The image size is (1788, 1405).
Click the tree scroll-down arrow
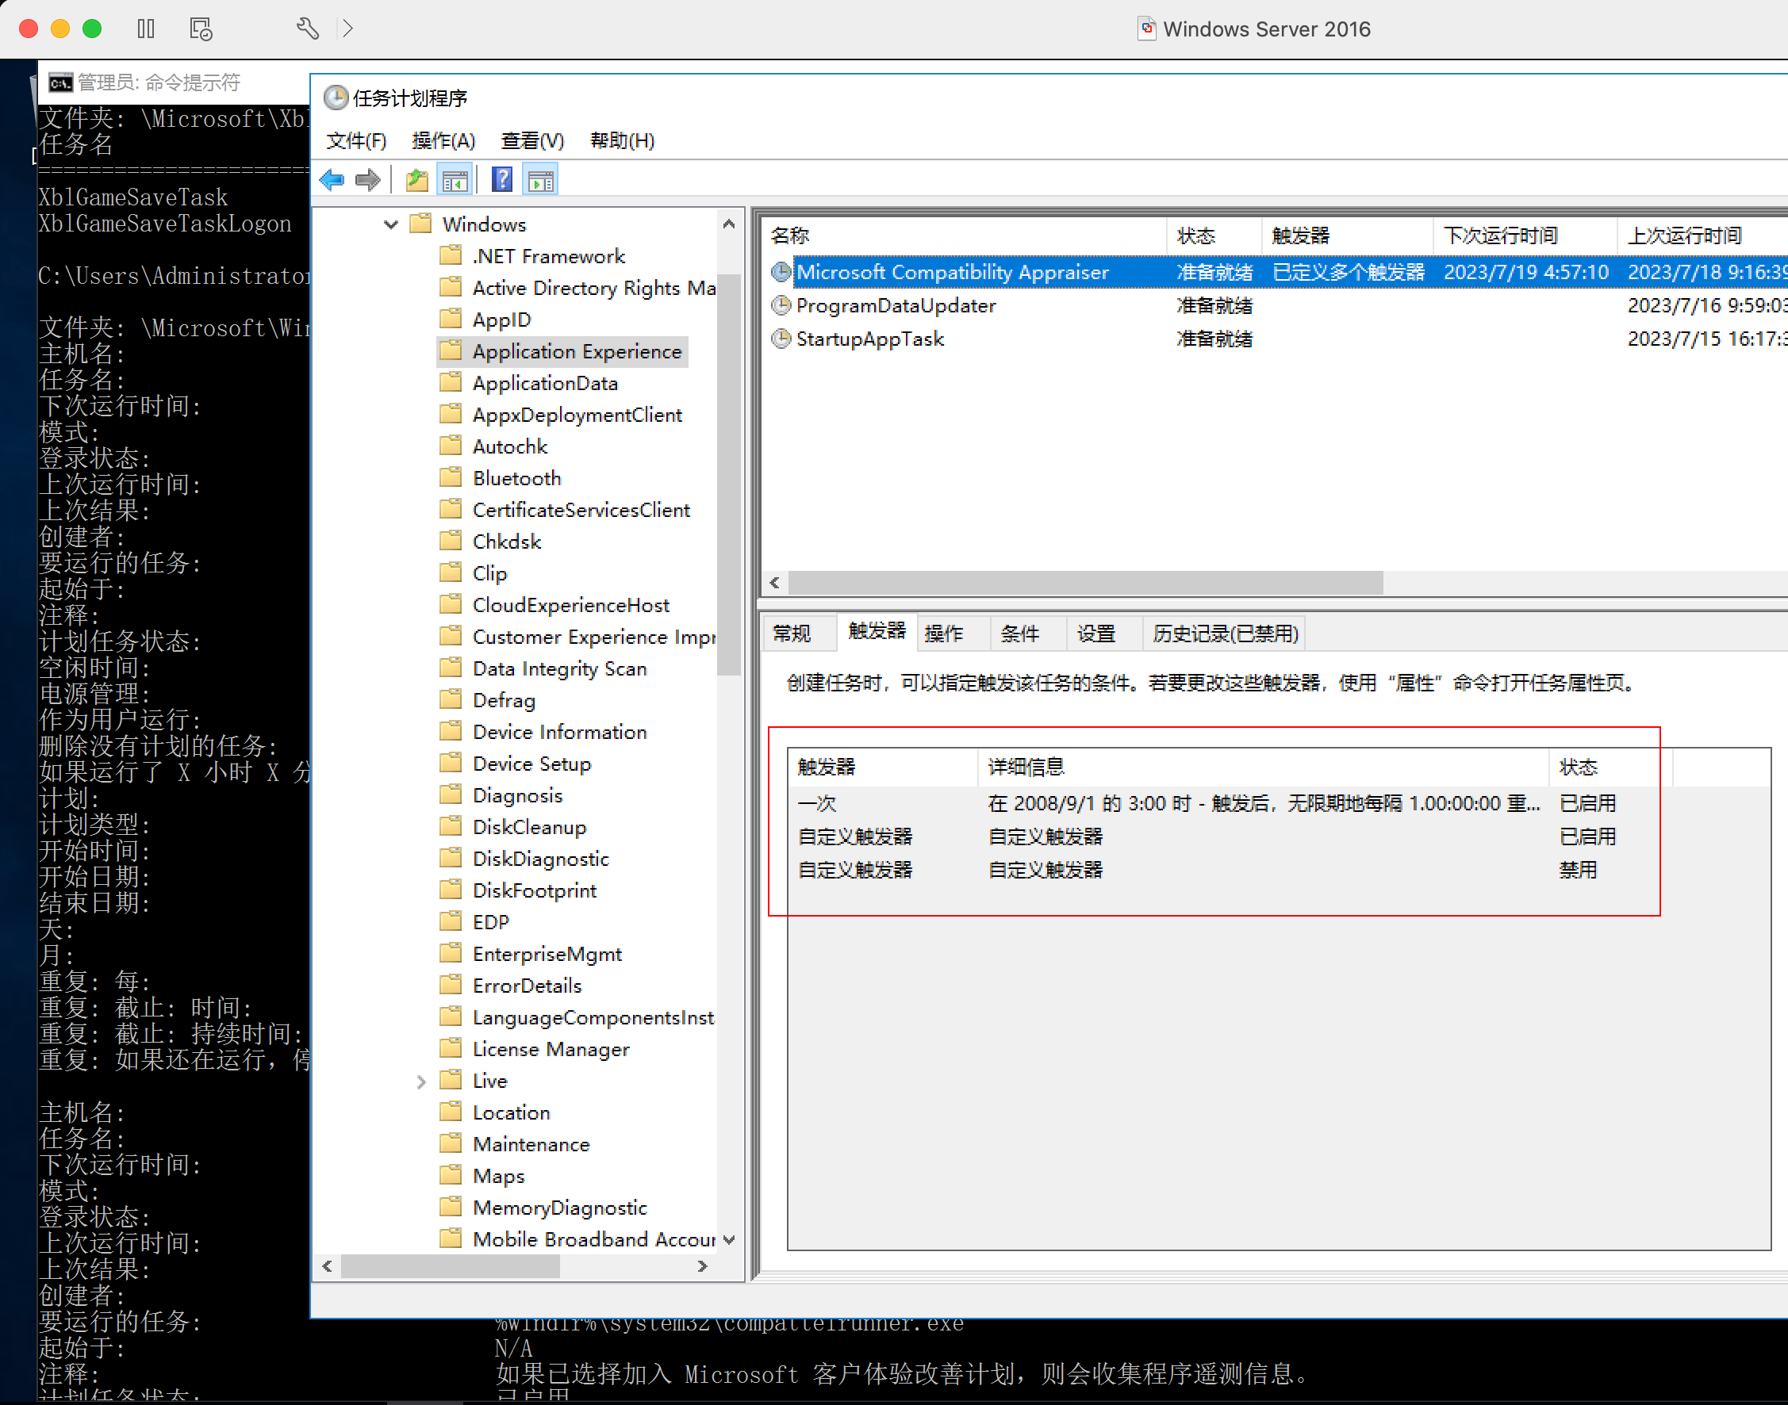[728, 1238]
